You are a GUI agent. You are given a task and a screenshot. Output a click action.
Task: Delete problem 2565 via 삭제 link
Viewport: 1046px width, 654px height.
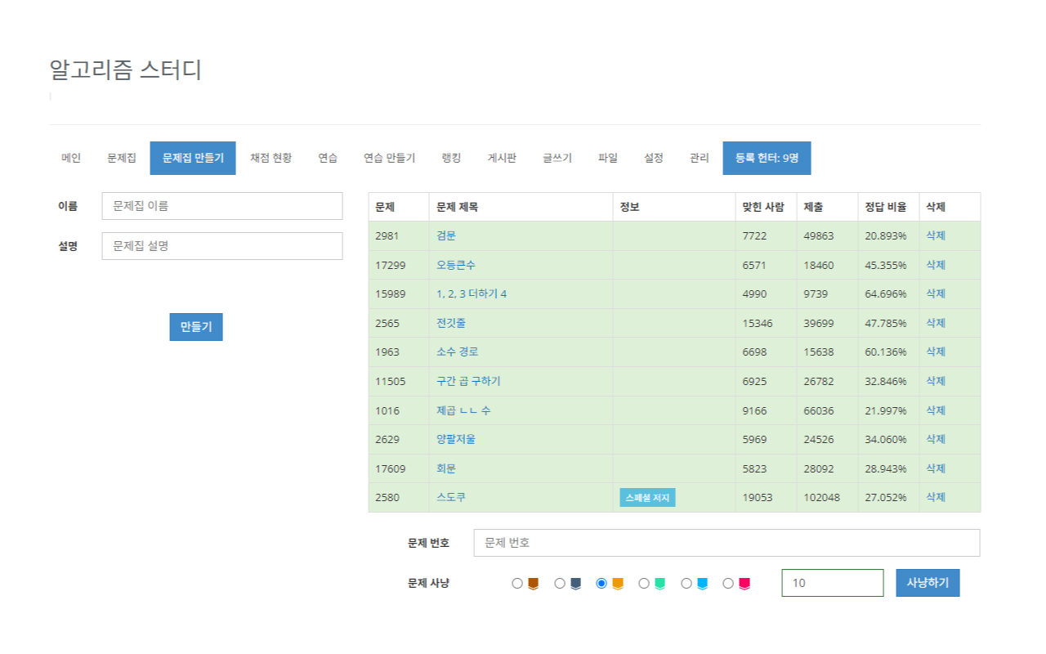936,323
